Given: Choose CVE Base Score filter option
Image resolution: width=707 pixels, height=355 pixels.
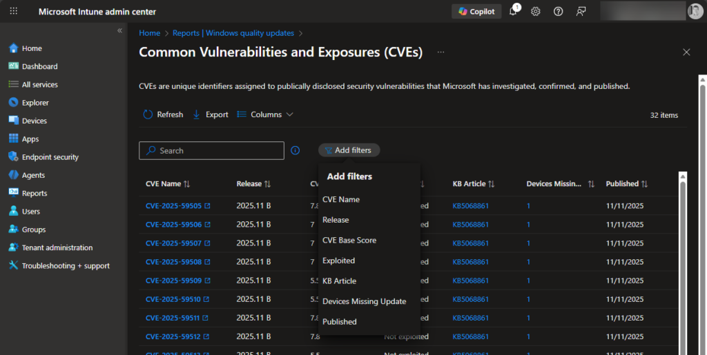Looking at the screenshot, I should [x=349, y=240].
